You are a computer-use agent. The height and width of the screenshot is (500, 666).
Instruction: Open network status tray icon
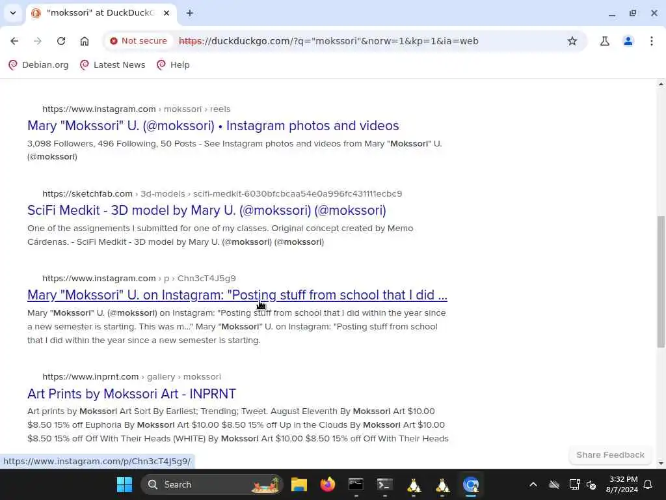[574, 484]
